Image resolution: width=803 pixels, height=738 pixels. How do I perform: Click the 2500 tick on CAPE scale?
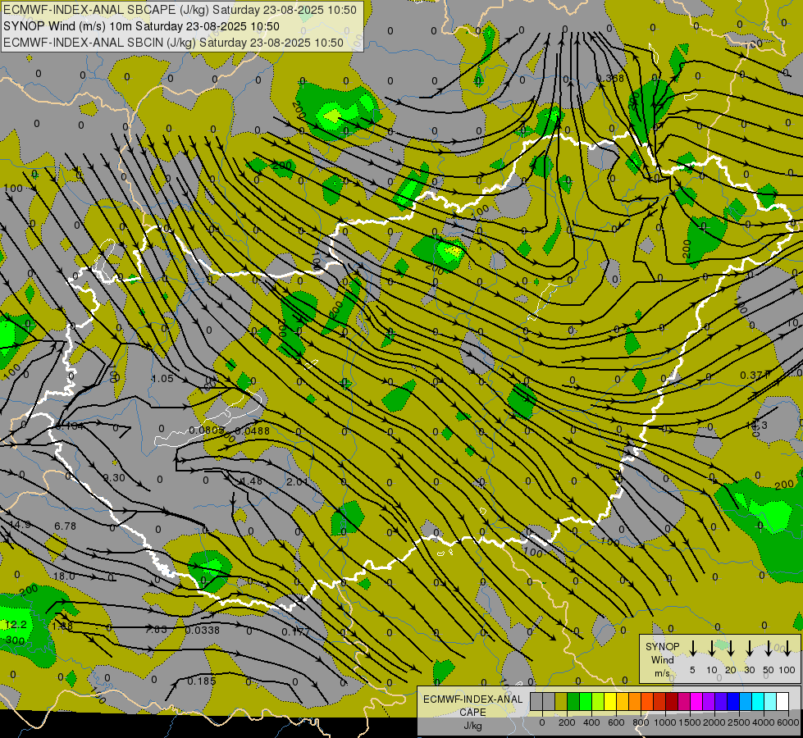tap(738, 722)
